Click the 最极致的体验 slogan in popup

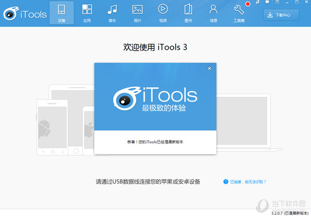click(164, 108)
